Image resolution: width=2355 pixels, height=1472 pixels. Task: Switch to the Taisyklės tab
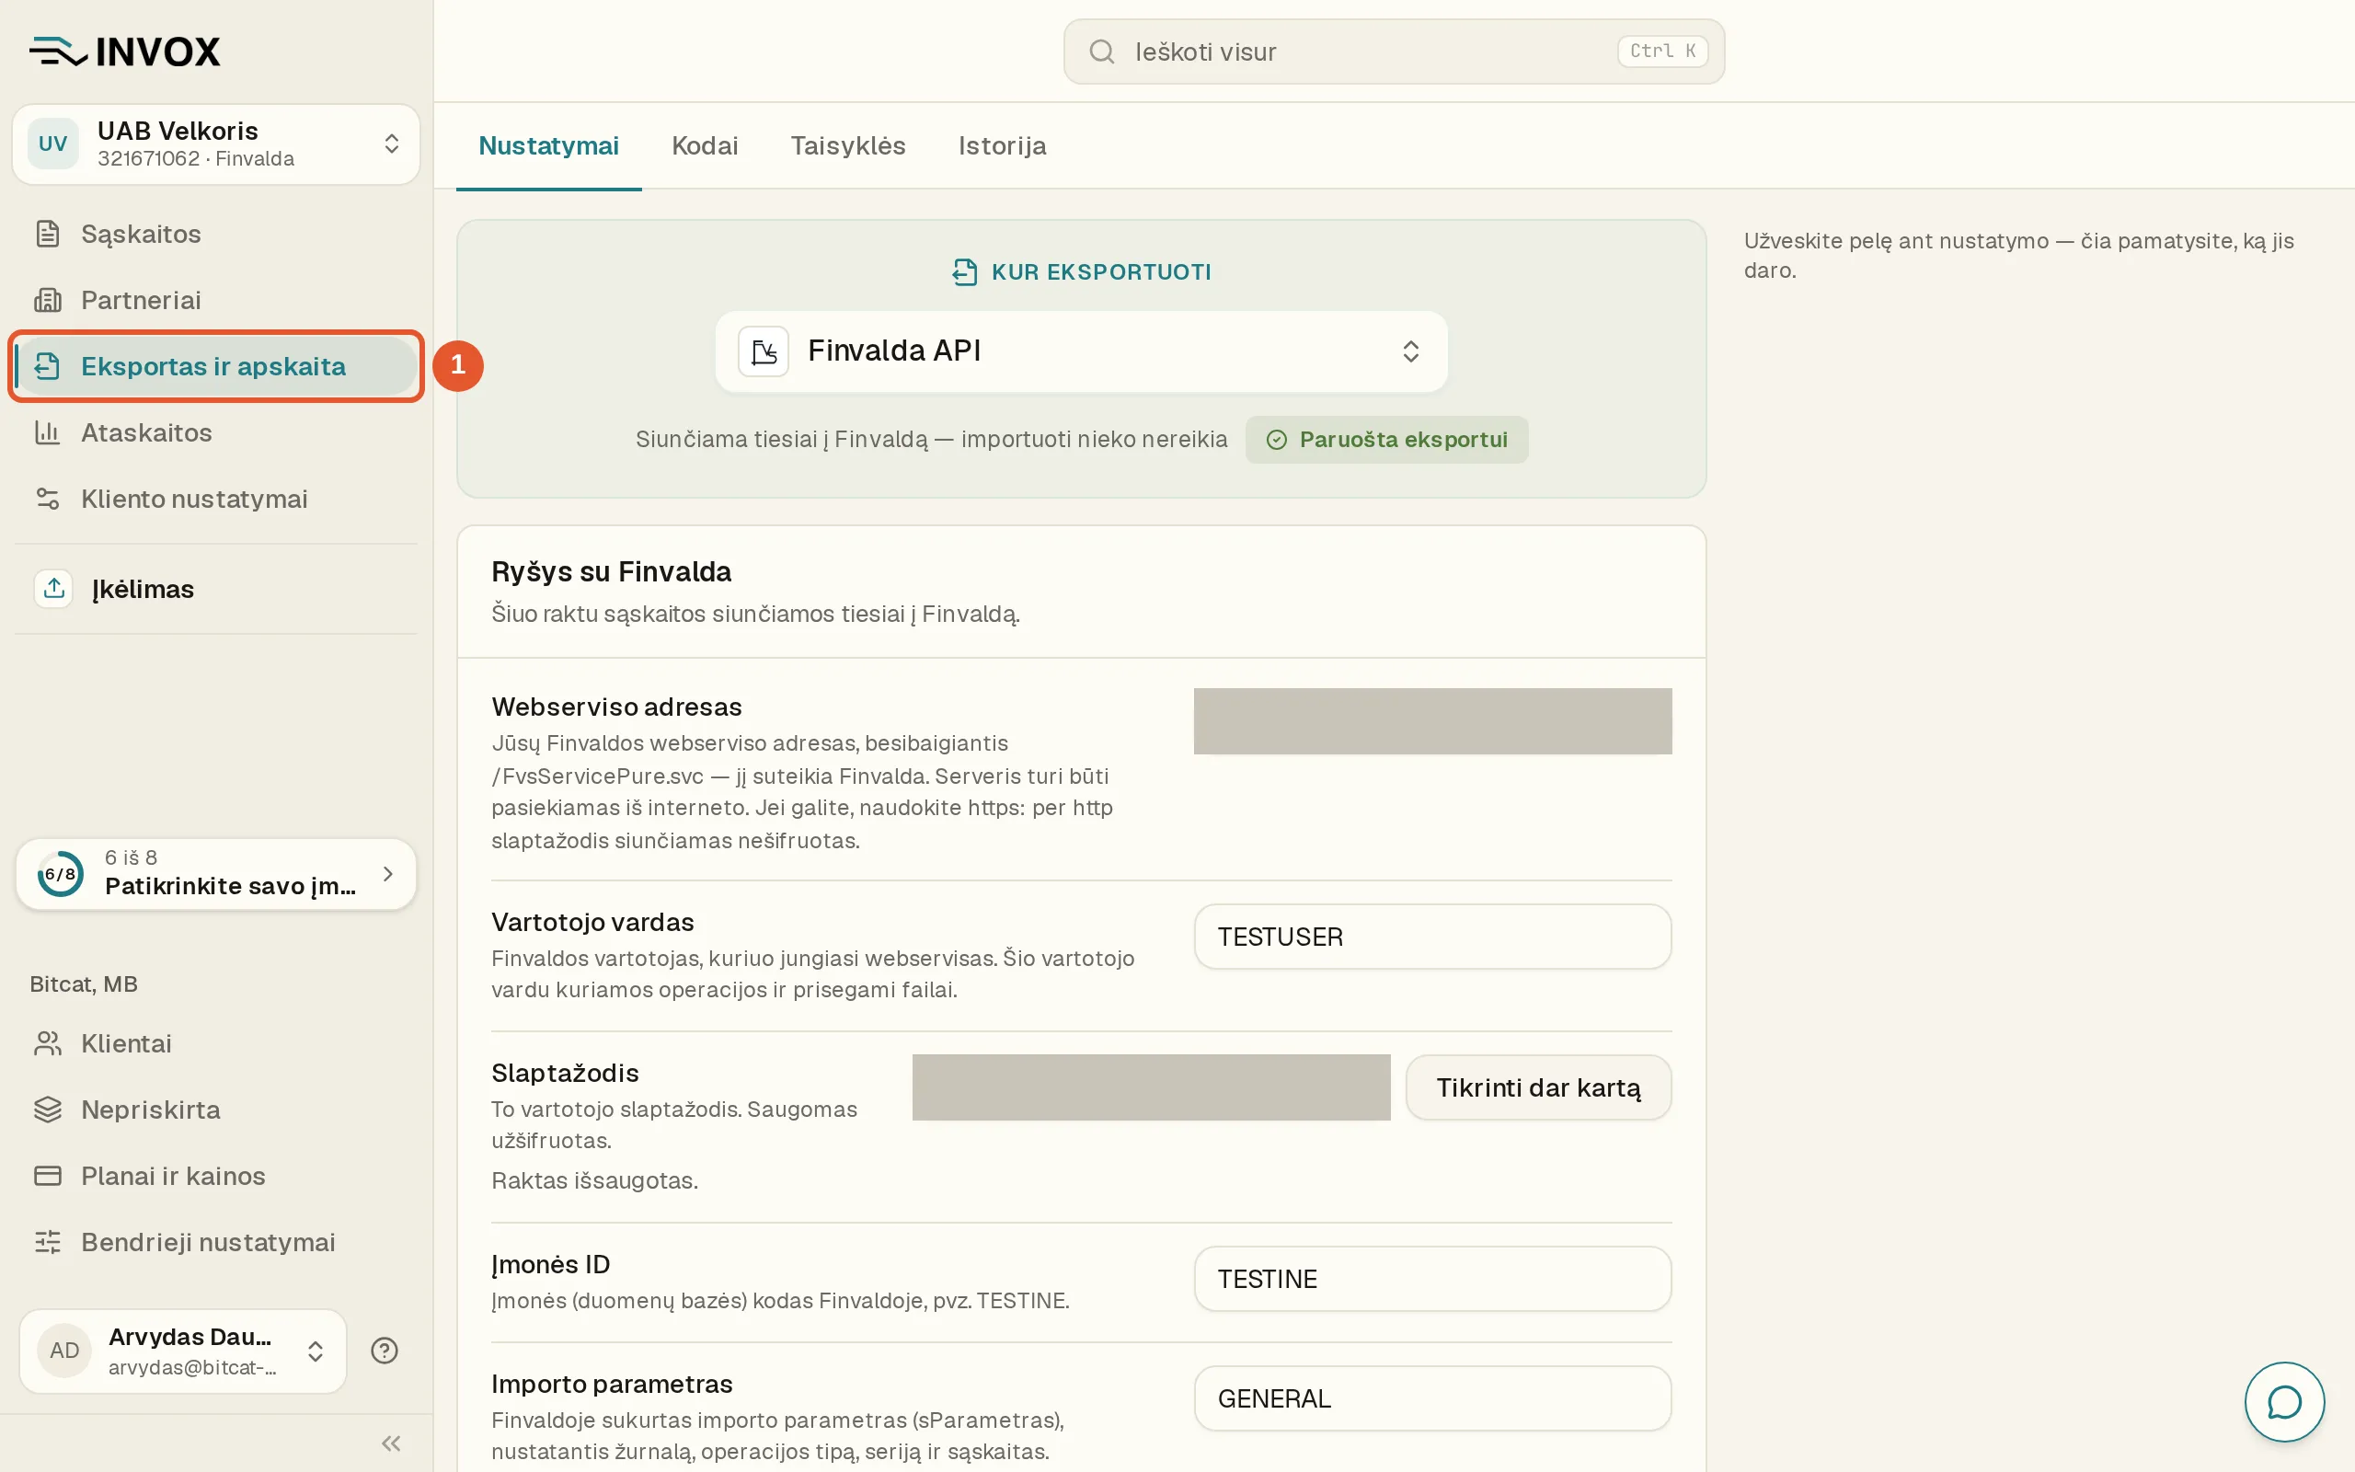847,145
